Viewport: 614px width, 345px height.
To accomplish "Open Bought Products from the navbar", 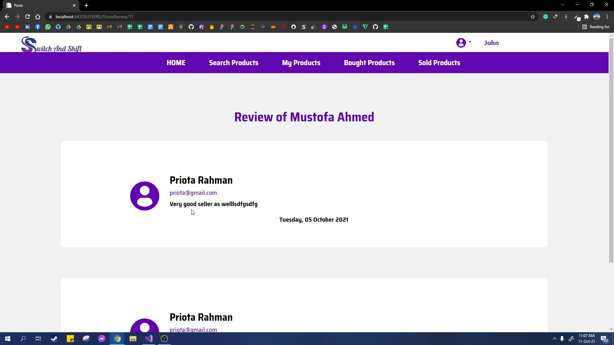I will (369, 63).
